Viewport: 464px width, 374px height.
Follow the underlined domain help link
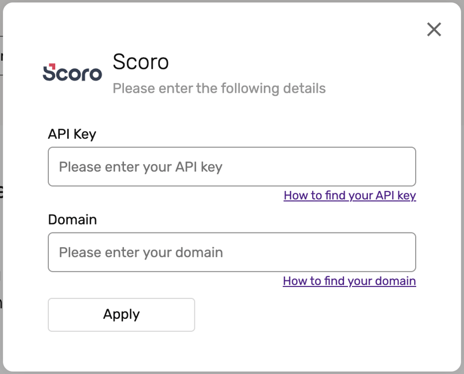coord(349,281)
